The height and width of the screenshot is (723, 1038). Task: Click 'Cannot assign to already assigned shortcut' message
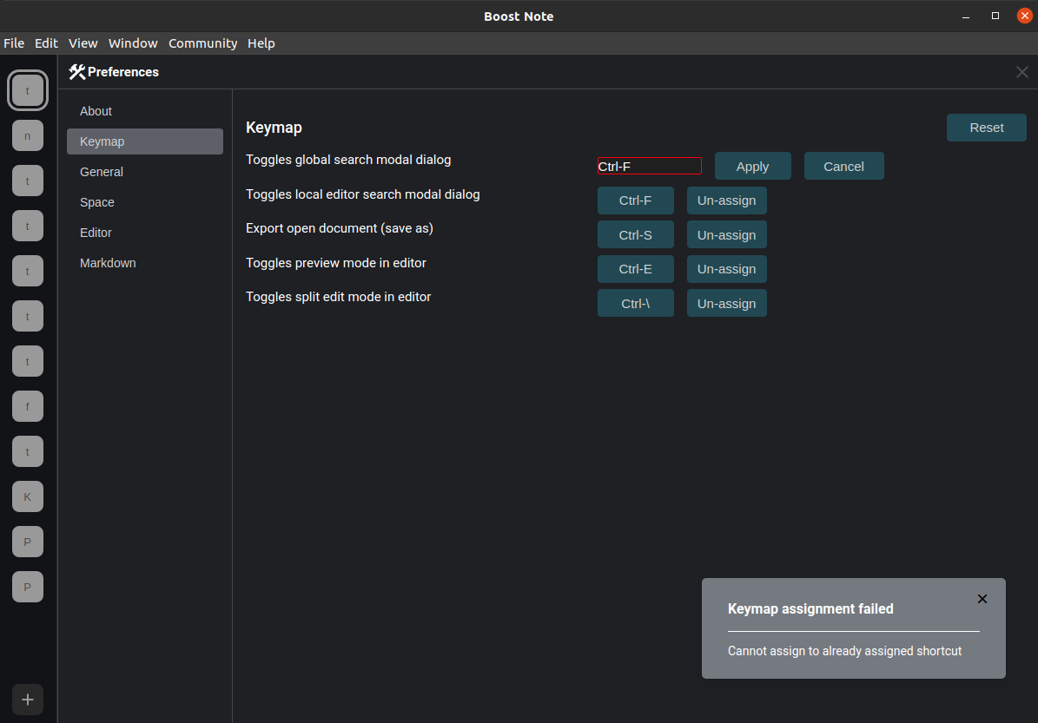844,651
